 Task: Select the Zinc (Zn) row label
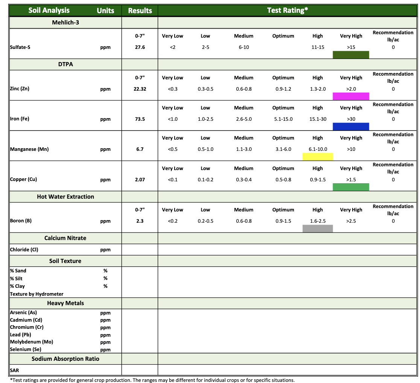[x=20, y=89]
